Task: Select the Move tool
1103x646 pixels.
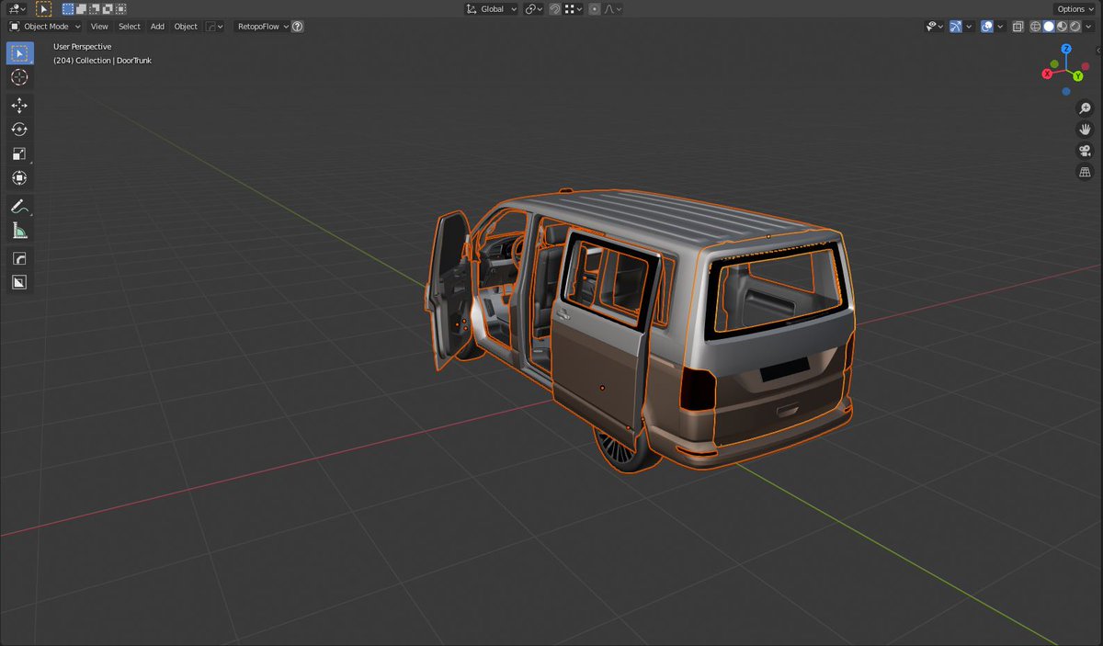Action: pos(19,105)
